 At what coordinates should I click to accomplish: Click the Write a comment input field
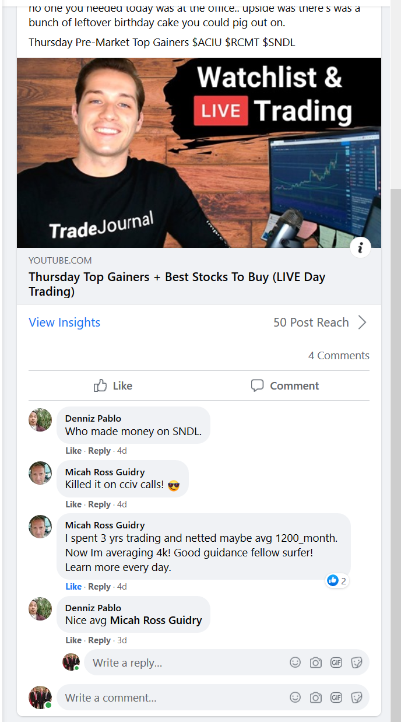175,698
